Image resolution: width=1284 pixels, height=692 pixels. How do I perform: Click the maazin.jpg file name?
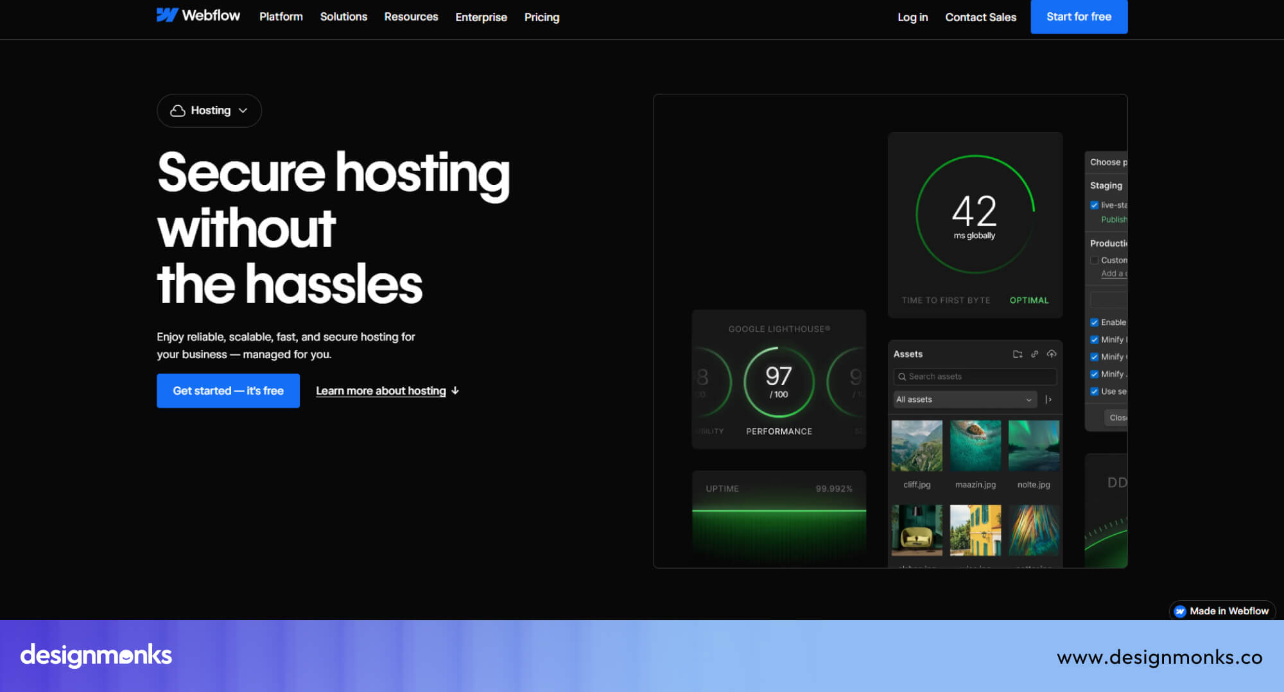tap(975, 485)
